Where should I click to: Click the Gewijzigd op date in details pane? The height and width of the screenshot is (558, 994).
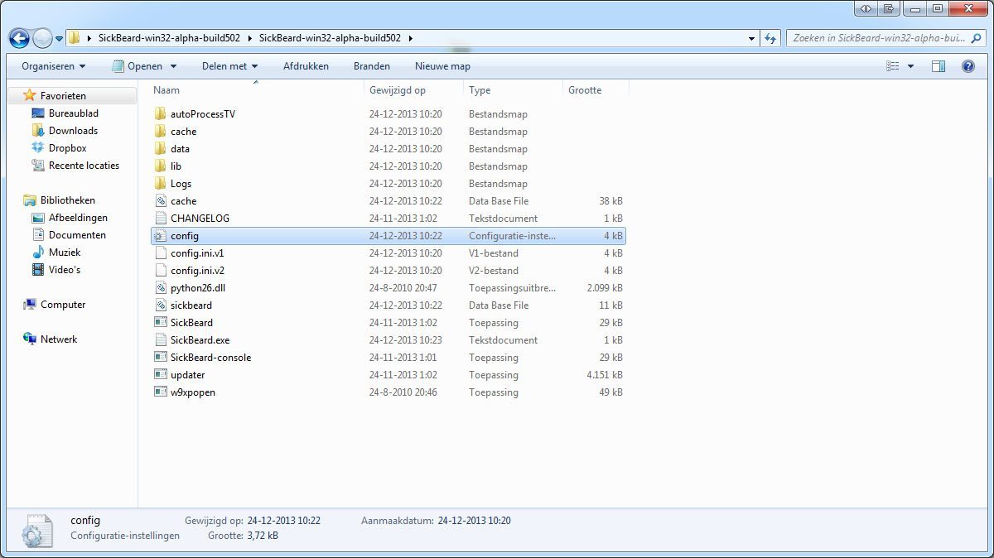pyautogui.click(x=283, y=521)
